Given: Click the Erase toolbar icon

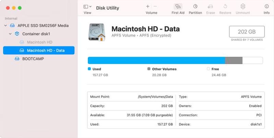Looking at the screenshot, I should click(210, 7).
